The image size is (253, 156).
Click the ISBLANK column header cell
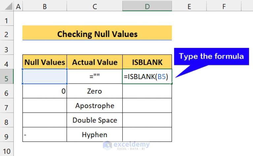(x=147, y=62)
